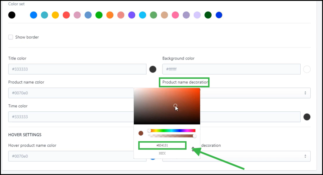Viewport: 323px width, 175px height.
Task: Edit the Time color hex field
Action: 71,117
